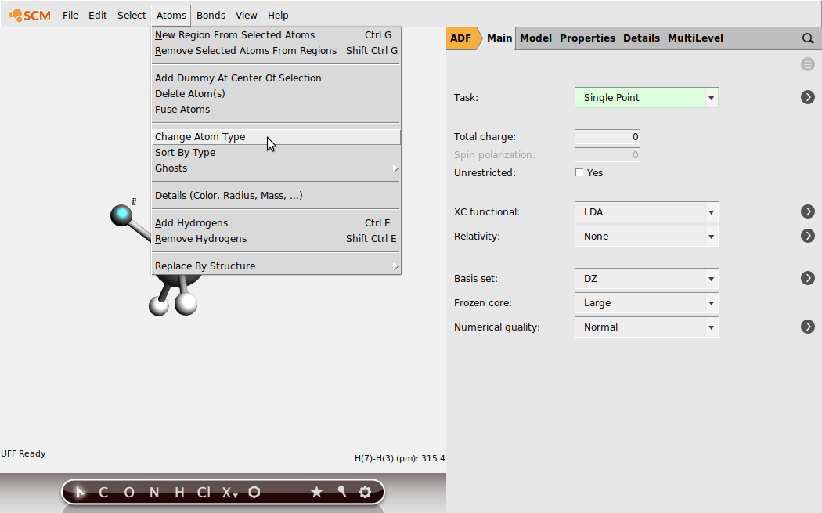This screenshot has height=513, width=822.
Task: Click the H(7)-H(3) distance readout
Action: pos(399,458)
